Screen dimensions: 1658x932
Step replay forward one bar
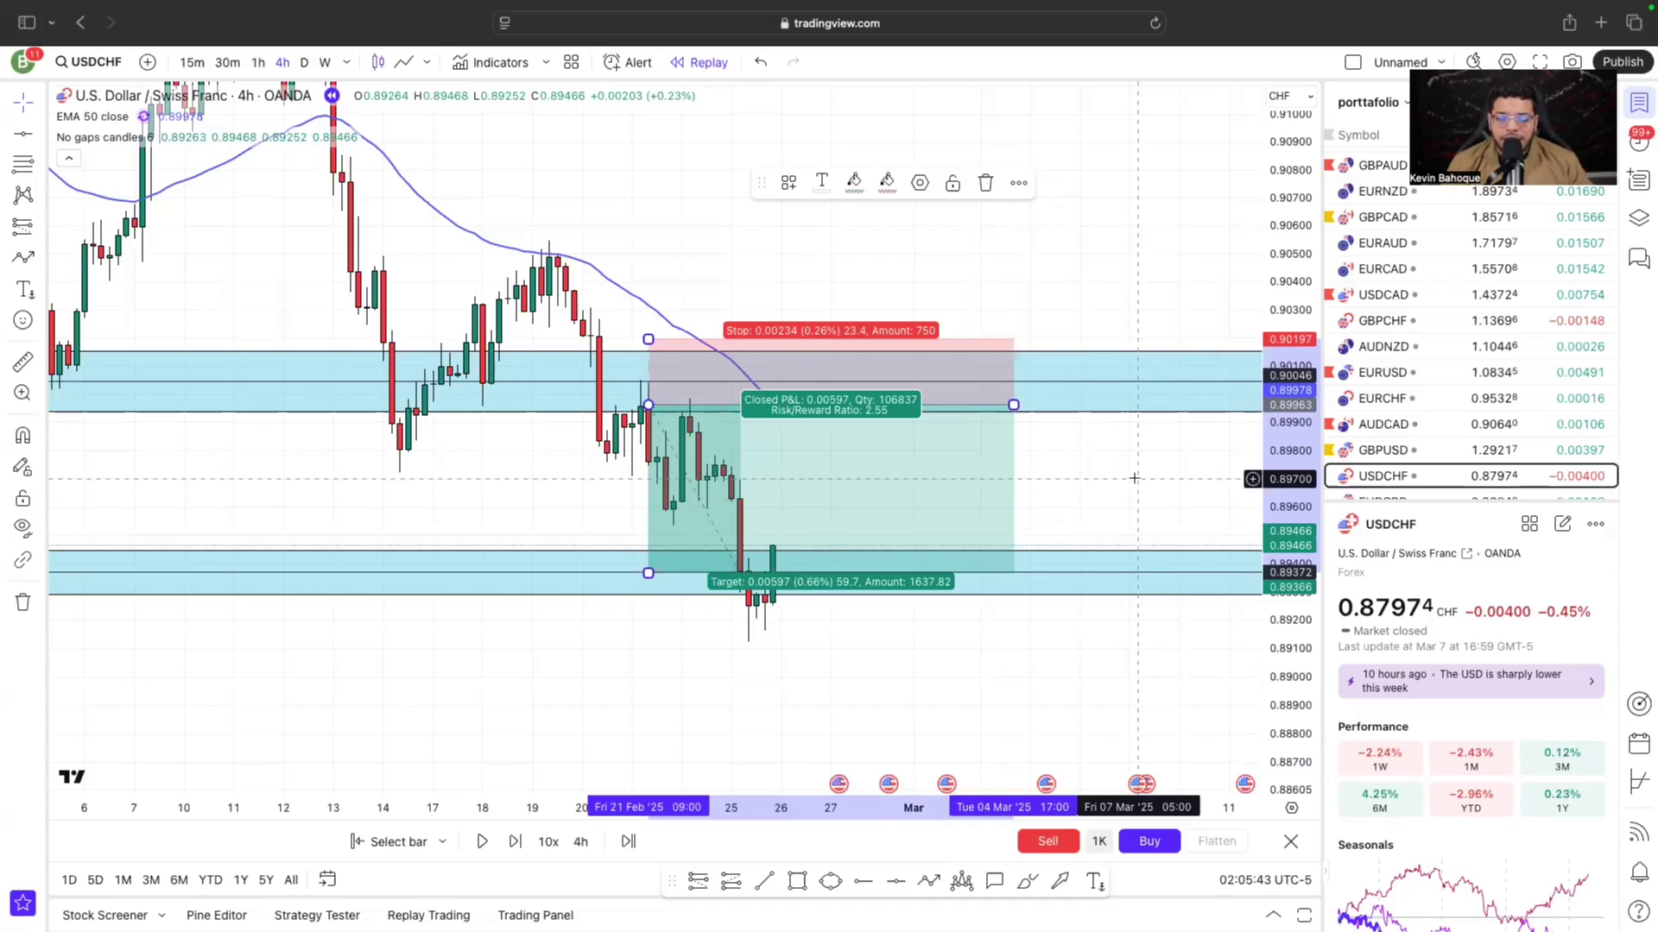point(515,841)
